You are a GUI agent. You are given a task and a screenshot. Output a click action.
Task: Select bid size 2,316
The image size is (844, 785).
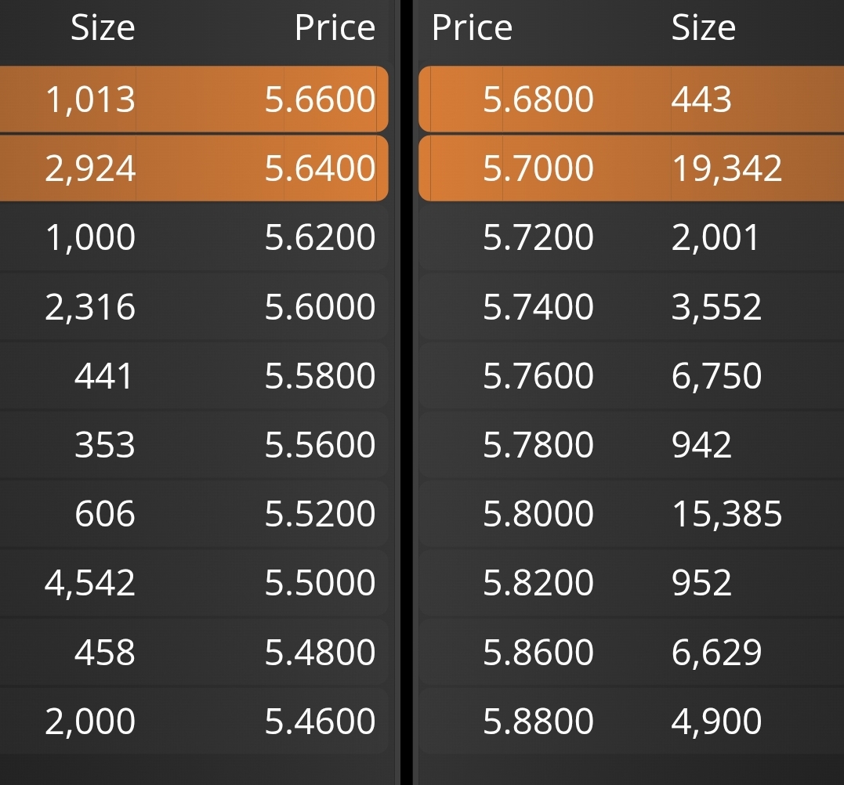pos(90,306)
